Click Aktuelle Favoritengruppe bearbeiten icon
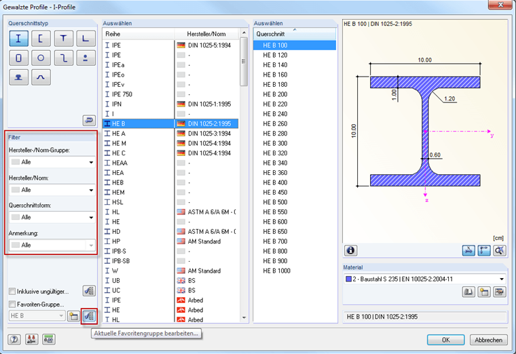The width and height of the screenshot is (516, 354). 89,316
